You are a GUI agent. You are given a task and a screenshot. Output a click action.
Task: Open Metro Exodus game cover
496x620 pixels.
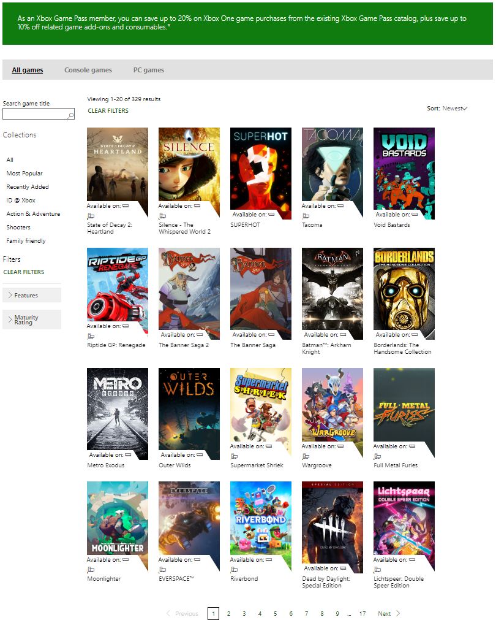pyautogui.click(x=118, y=413)
